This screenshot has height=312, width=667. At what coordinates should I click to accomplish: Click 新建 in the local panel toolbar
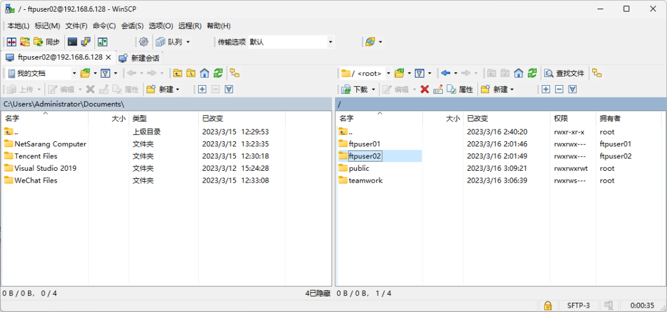[163, 89]
